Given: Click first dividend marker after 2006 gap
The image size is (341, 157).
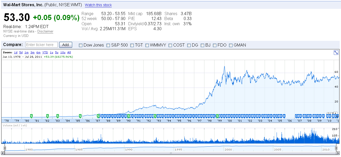Looking at the screenshot, I should (x=296, y=116).
